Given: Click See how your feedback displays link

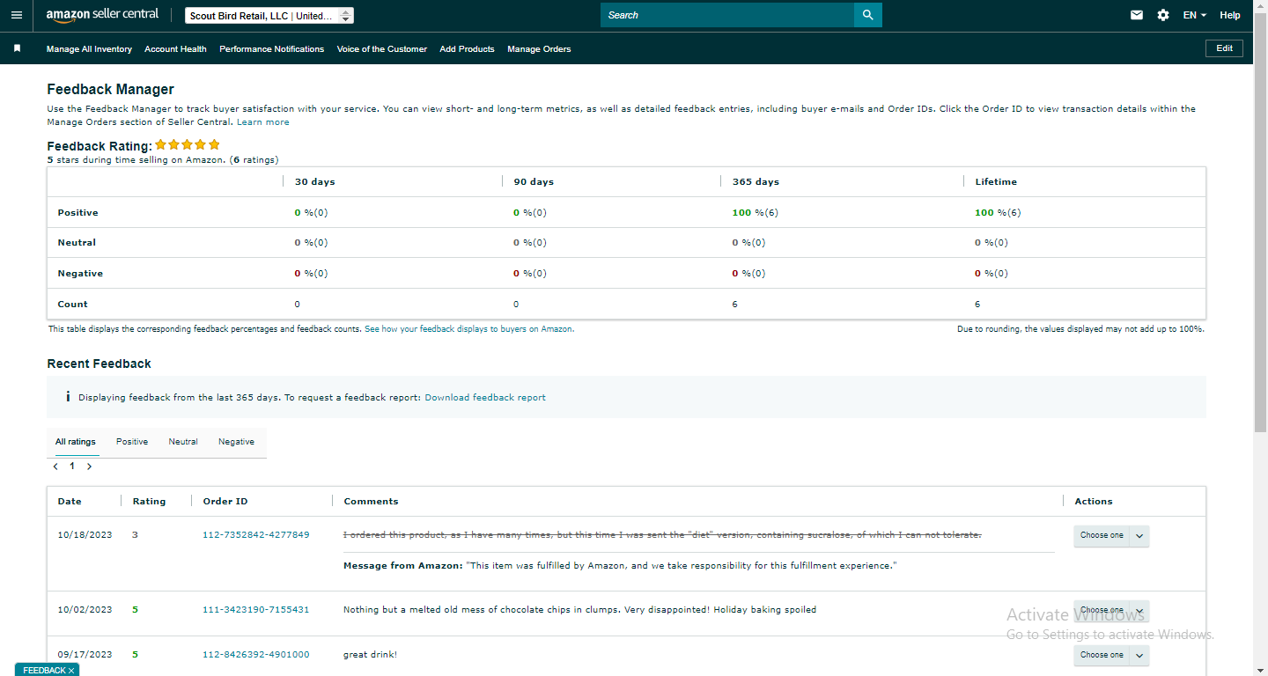Looking at the screenshot, I should 469,329.
